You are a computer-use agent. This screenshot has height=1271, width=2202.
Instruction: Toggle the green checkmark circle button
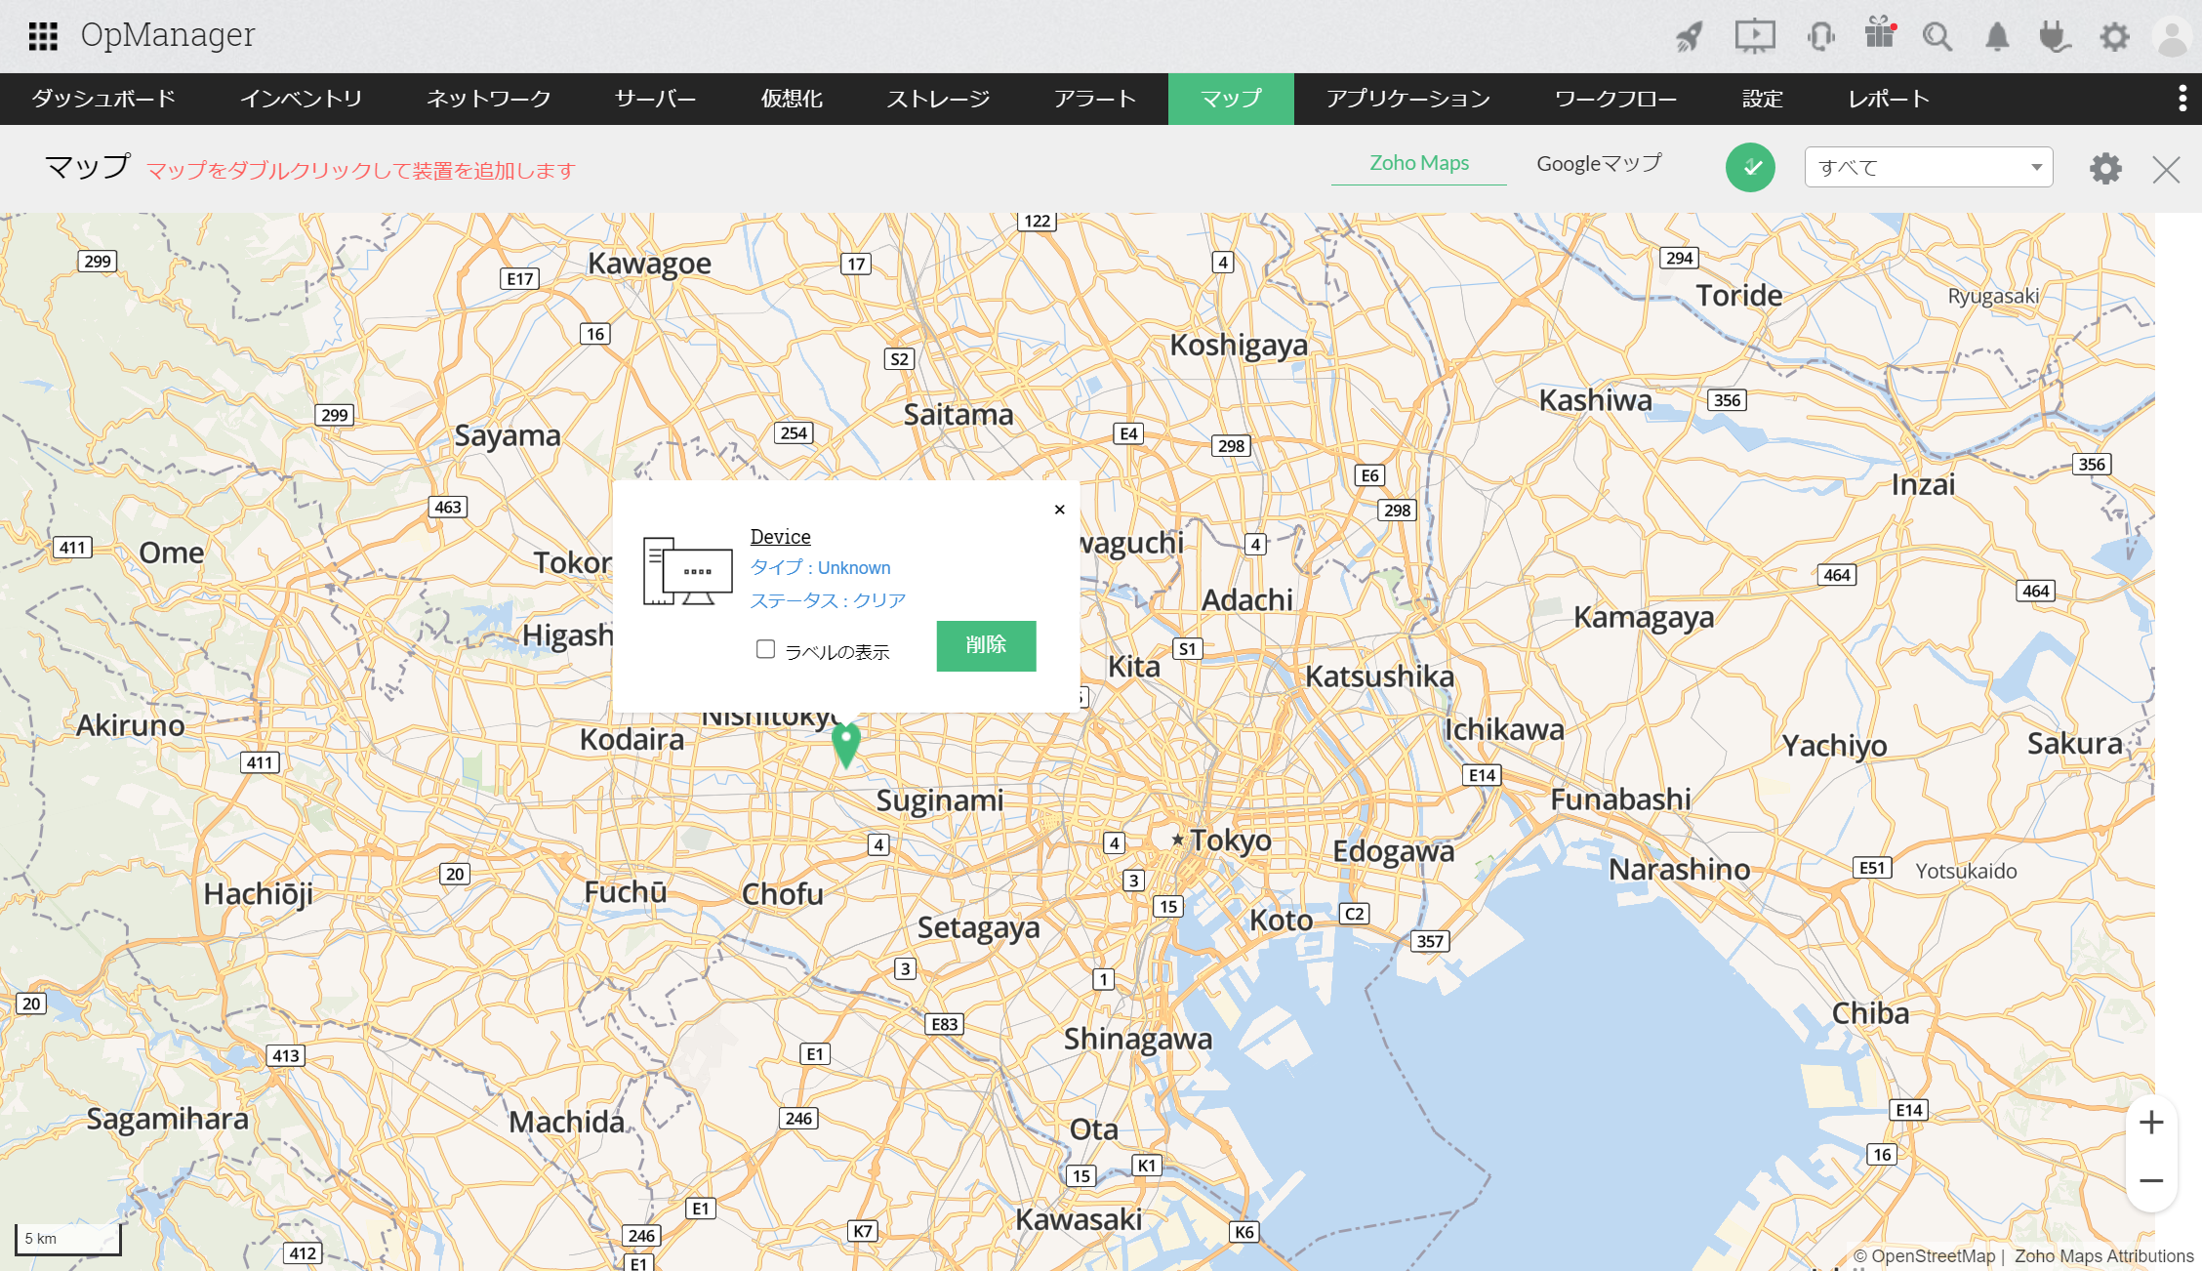[1750, 168]
